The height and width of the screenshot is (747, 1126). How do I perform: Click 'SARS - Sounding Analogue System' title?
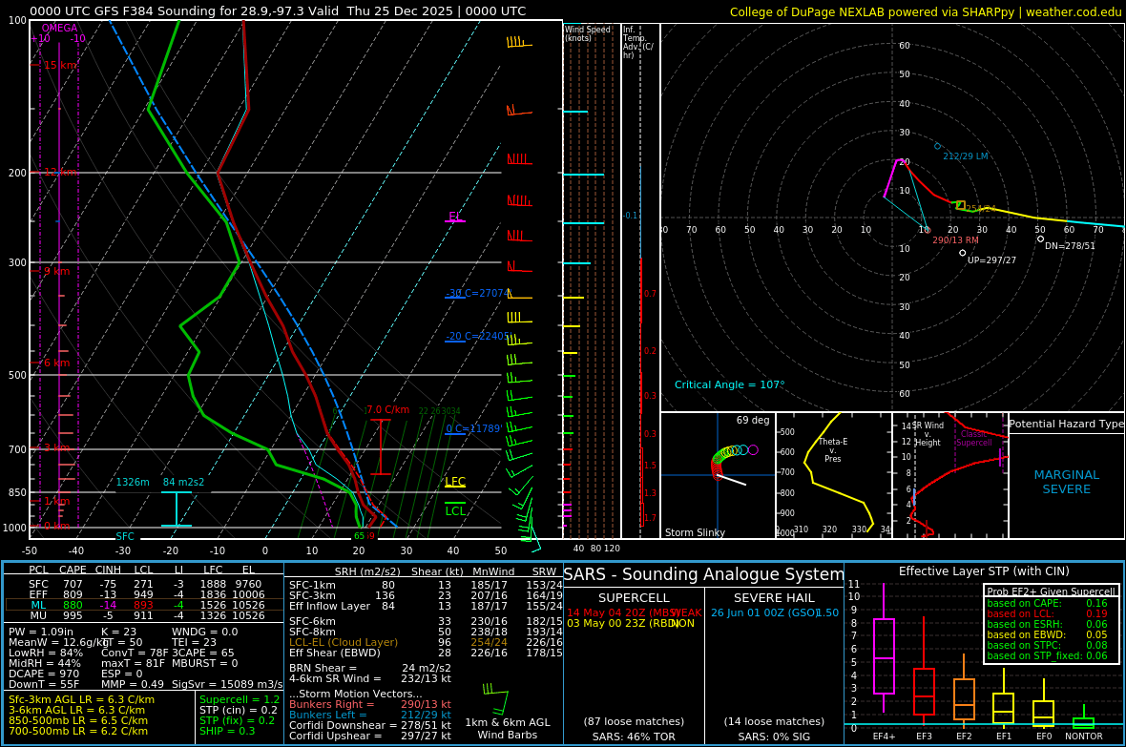coord(704,574)
